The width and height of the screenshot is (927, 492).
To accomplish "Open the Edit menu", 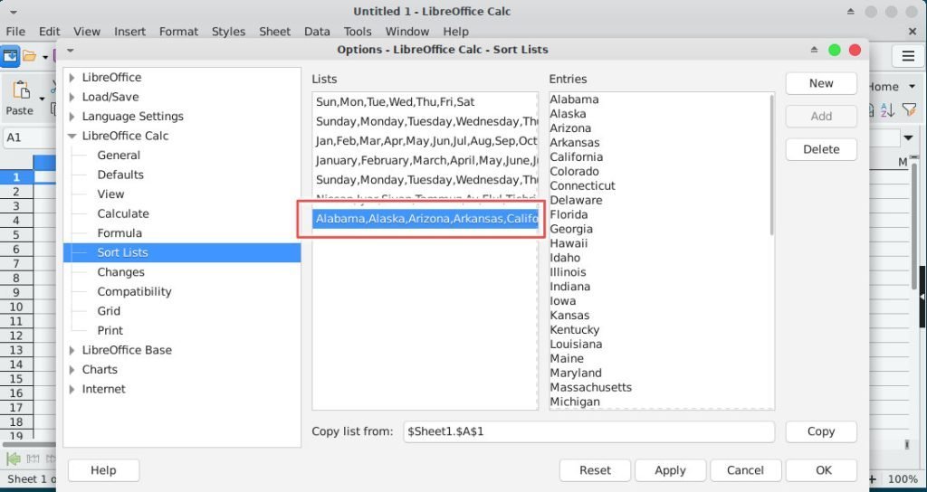I will click(x=50, y=32).
